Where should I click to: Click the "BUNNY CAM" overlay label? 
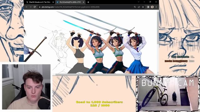[167, 83]
